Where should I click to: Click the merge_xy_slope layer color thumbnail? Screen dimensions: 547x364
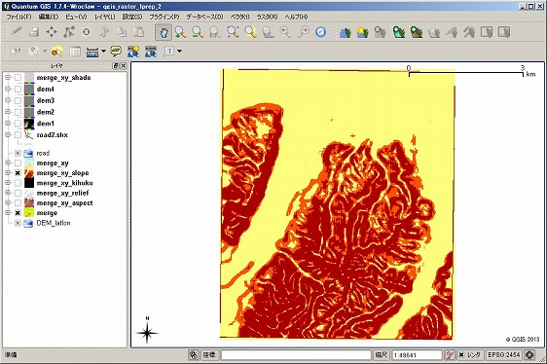29,173
